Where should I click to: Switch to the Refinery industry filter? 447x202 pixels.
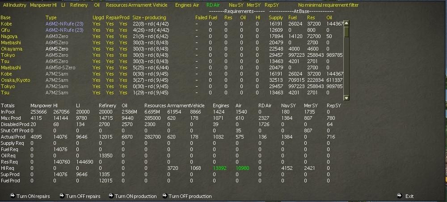tap(79, 5)
